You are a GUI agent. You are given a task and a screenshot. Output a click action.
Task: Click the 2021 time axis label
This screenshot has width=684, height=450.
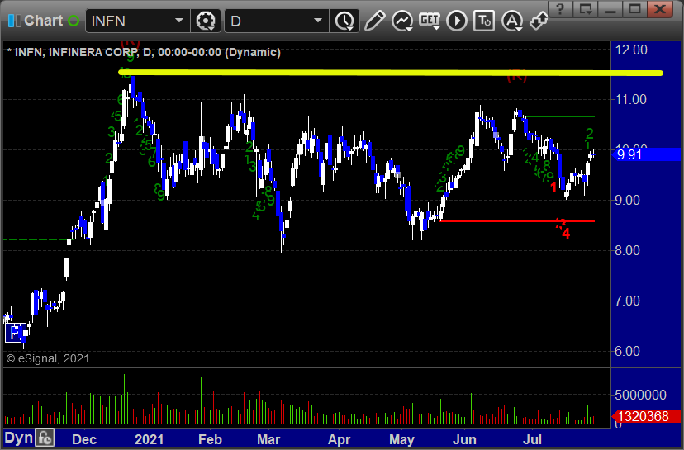click(x=150, y=439)
